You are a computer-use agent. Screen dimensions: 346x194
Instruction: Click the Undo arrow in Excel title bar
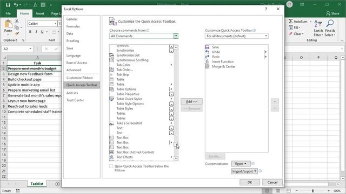pyautogui.click(x=16, y=5)
